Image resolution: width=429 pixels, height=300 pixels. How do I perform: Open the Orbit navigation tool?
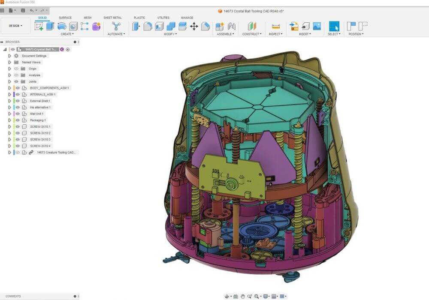(227, 296)
